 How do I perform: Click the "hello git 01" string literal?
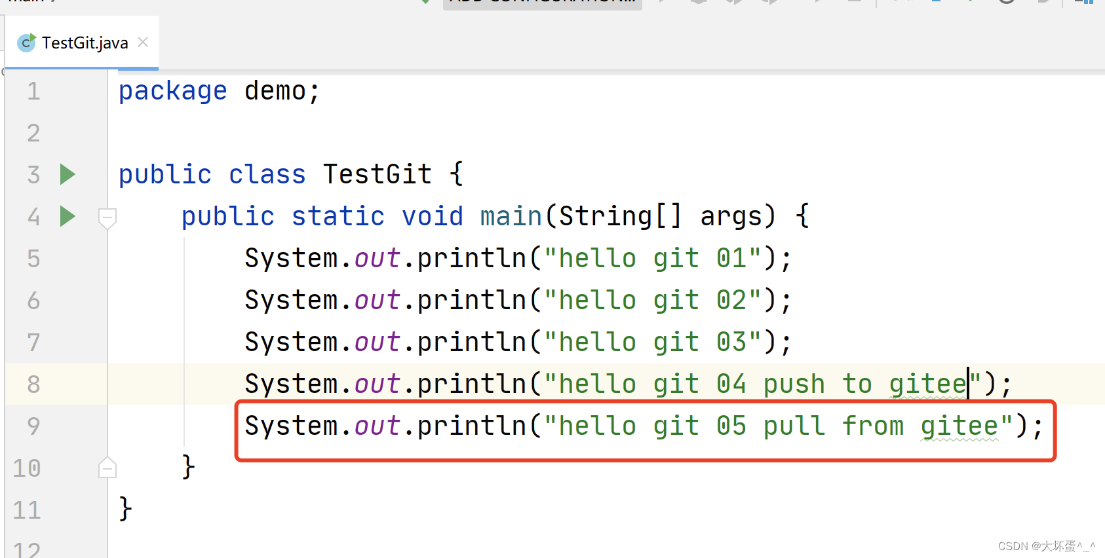coord(653,259)
